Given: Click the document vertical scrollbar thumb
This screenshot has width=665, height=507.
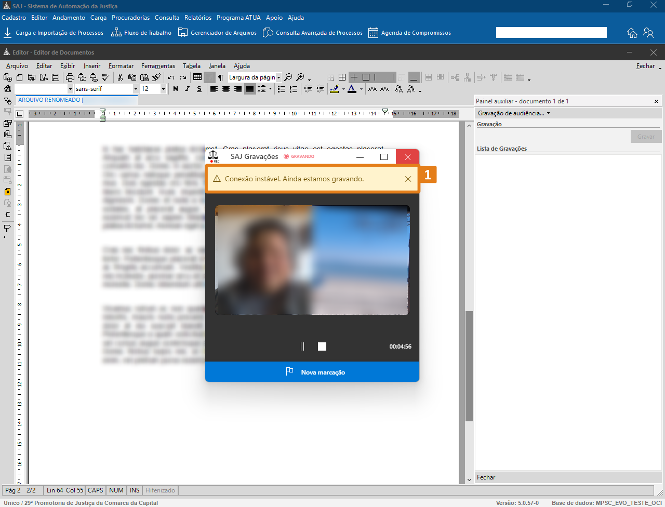Looking at the screenshot, I should pos(469,366).
